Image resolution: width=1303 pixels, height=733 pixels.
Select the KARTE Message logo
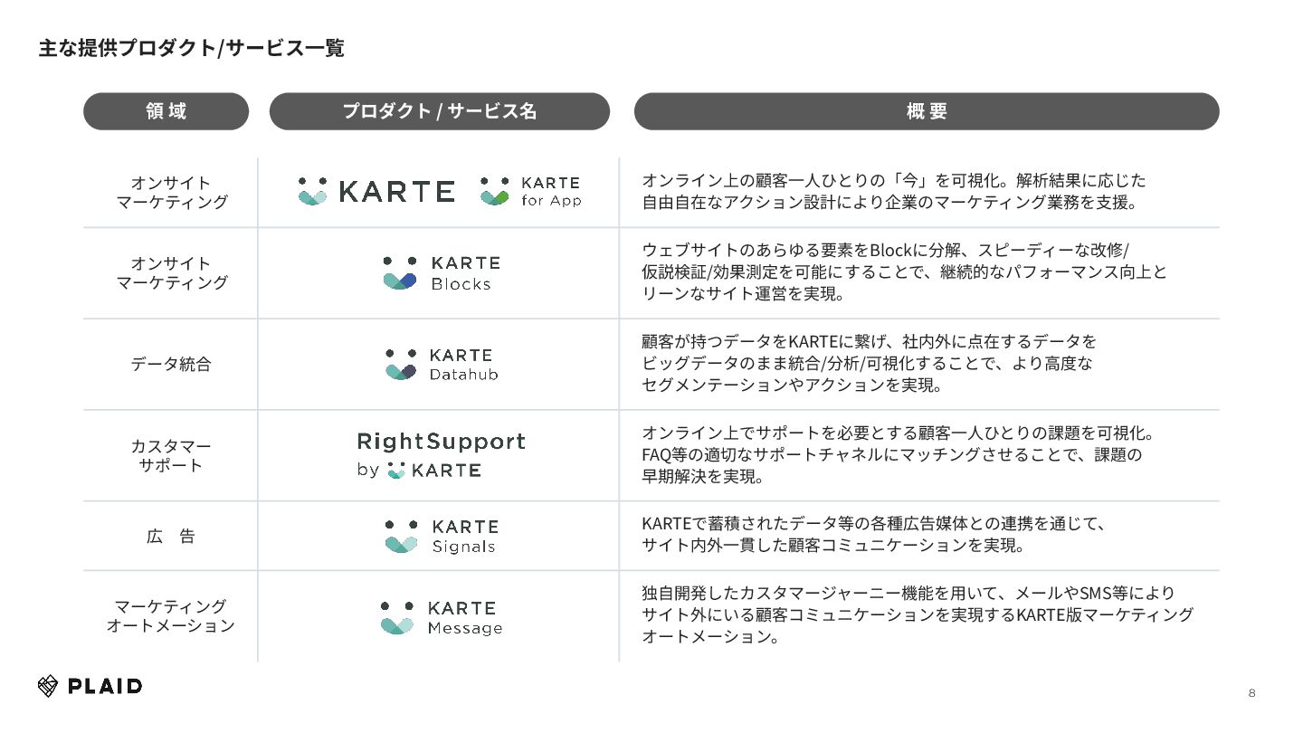point(441,617)
